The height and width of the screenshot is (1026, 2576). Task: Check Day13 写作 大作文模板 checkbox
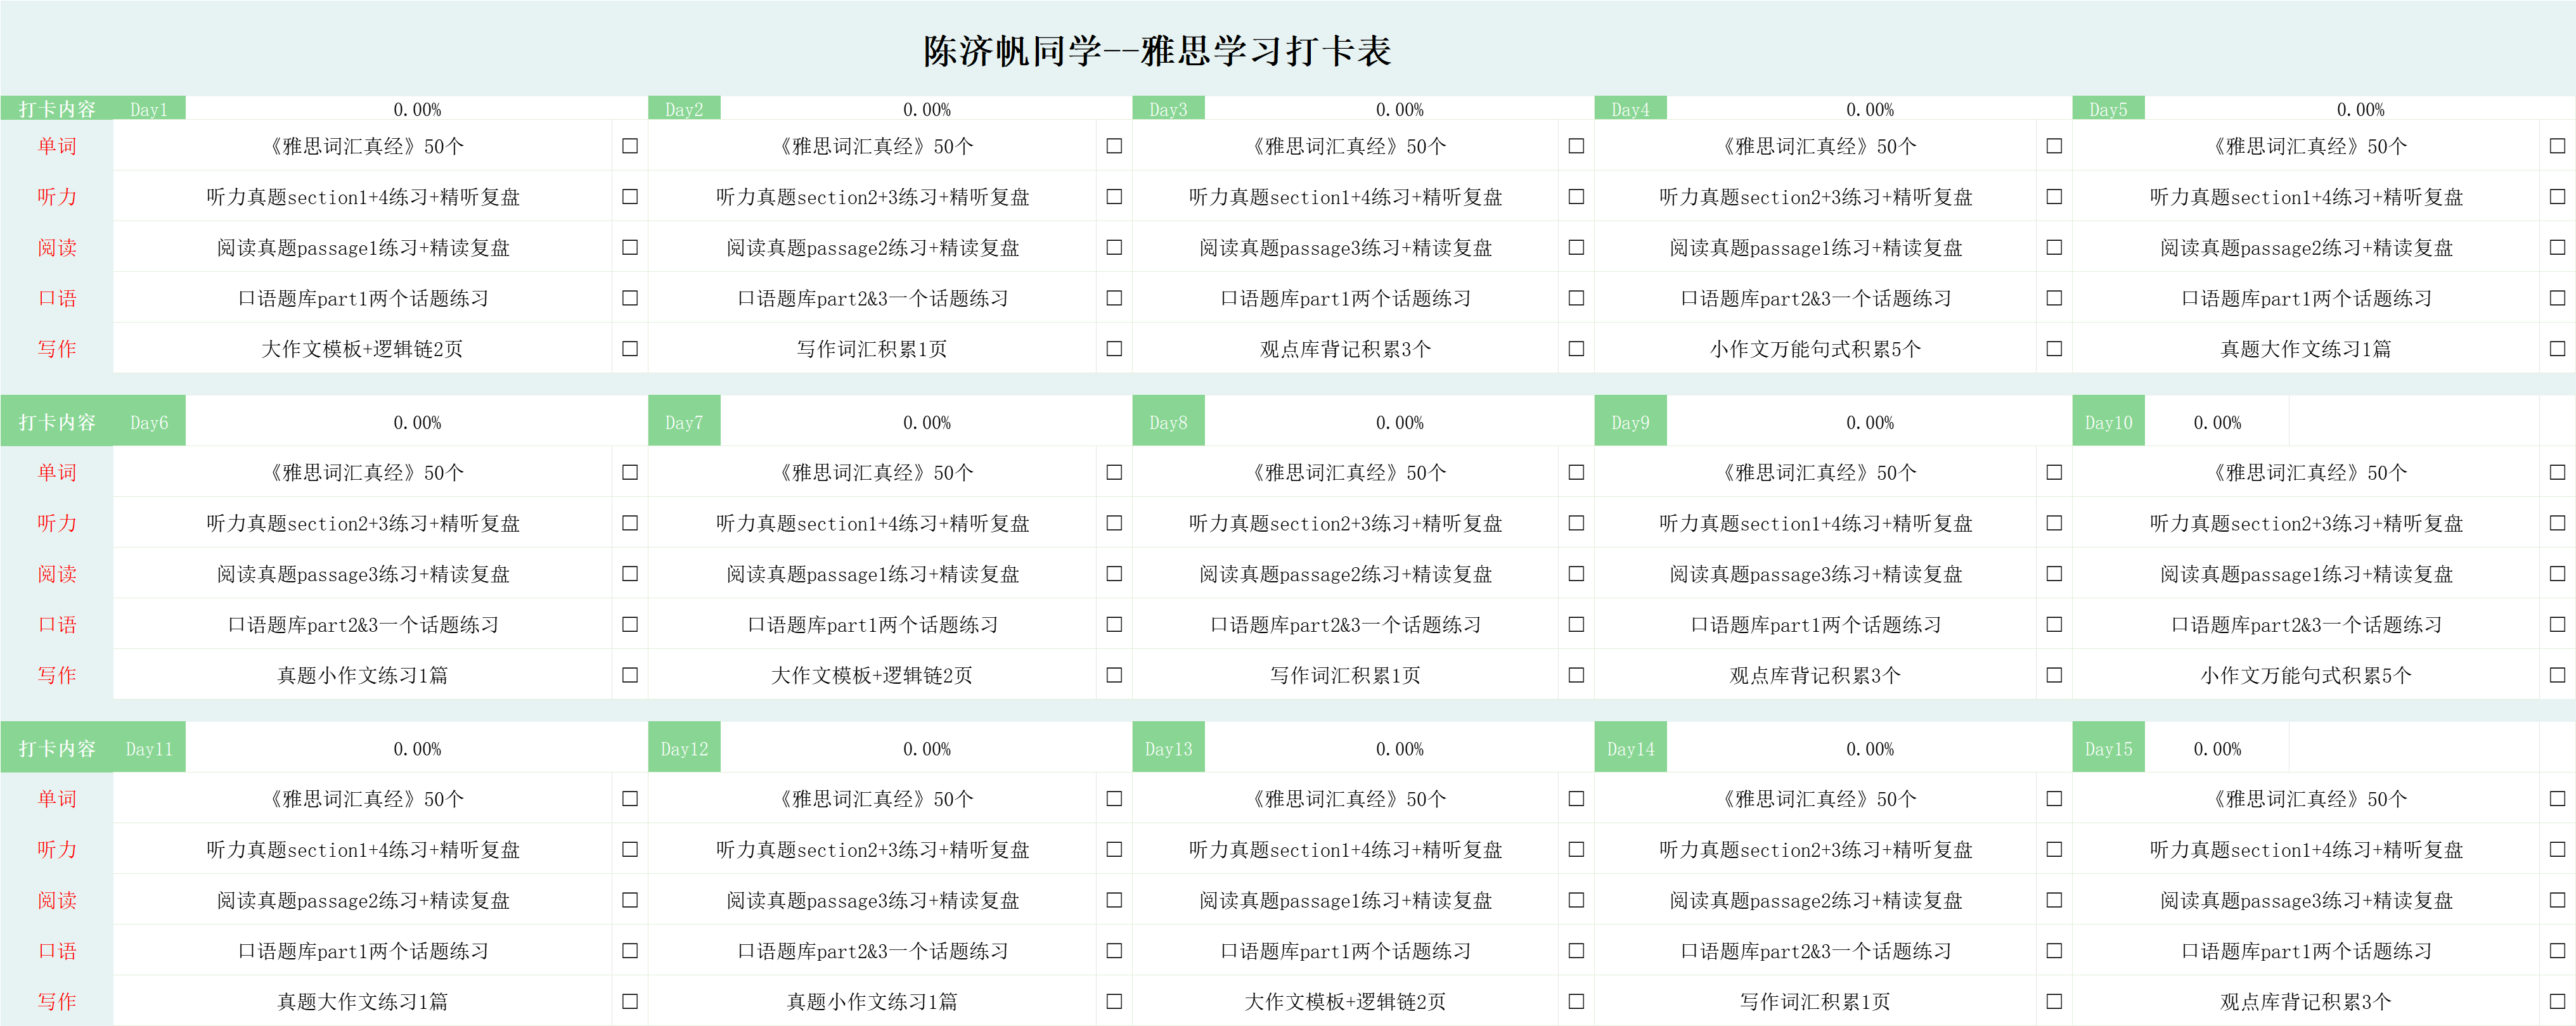tap(1576, 1001)
